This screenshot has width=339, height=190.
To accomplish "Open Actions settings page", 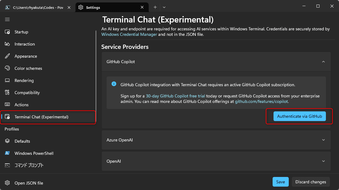I will pyautogui.click(x=48, y=104).
